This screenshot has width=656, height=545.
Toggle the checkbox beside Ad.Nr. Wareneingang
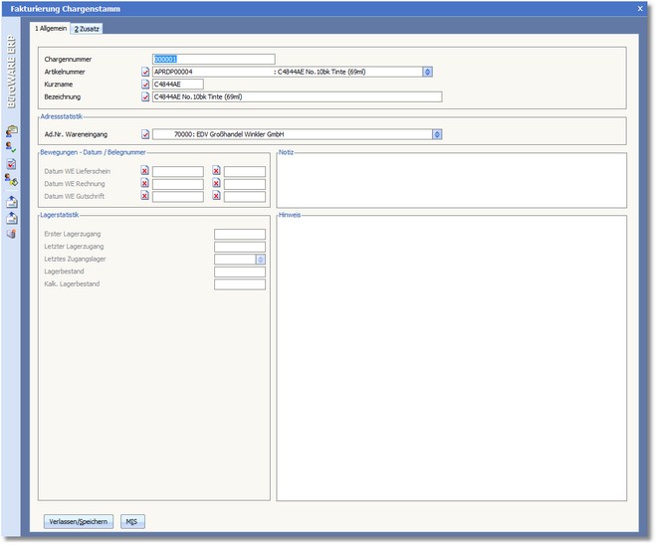coord(145,133)
